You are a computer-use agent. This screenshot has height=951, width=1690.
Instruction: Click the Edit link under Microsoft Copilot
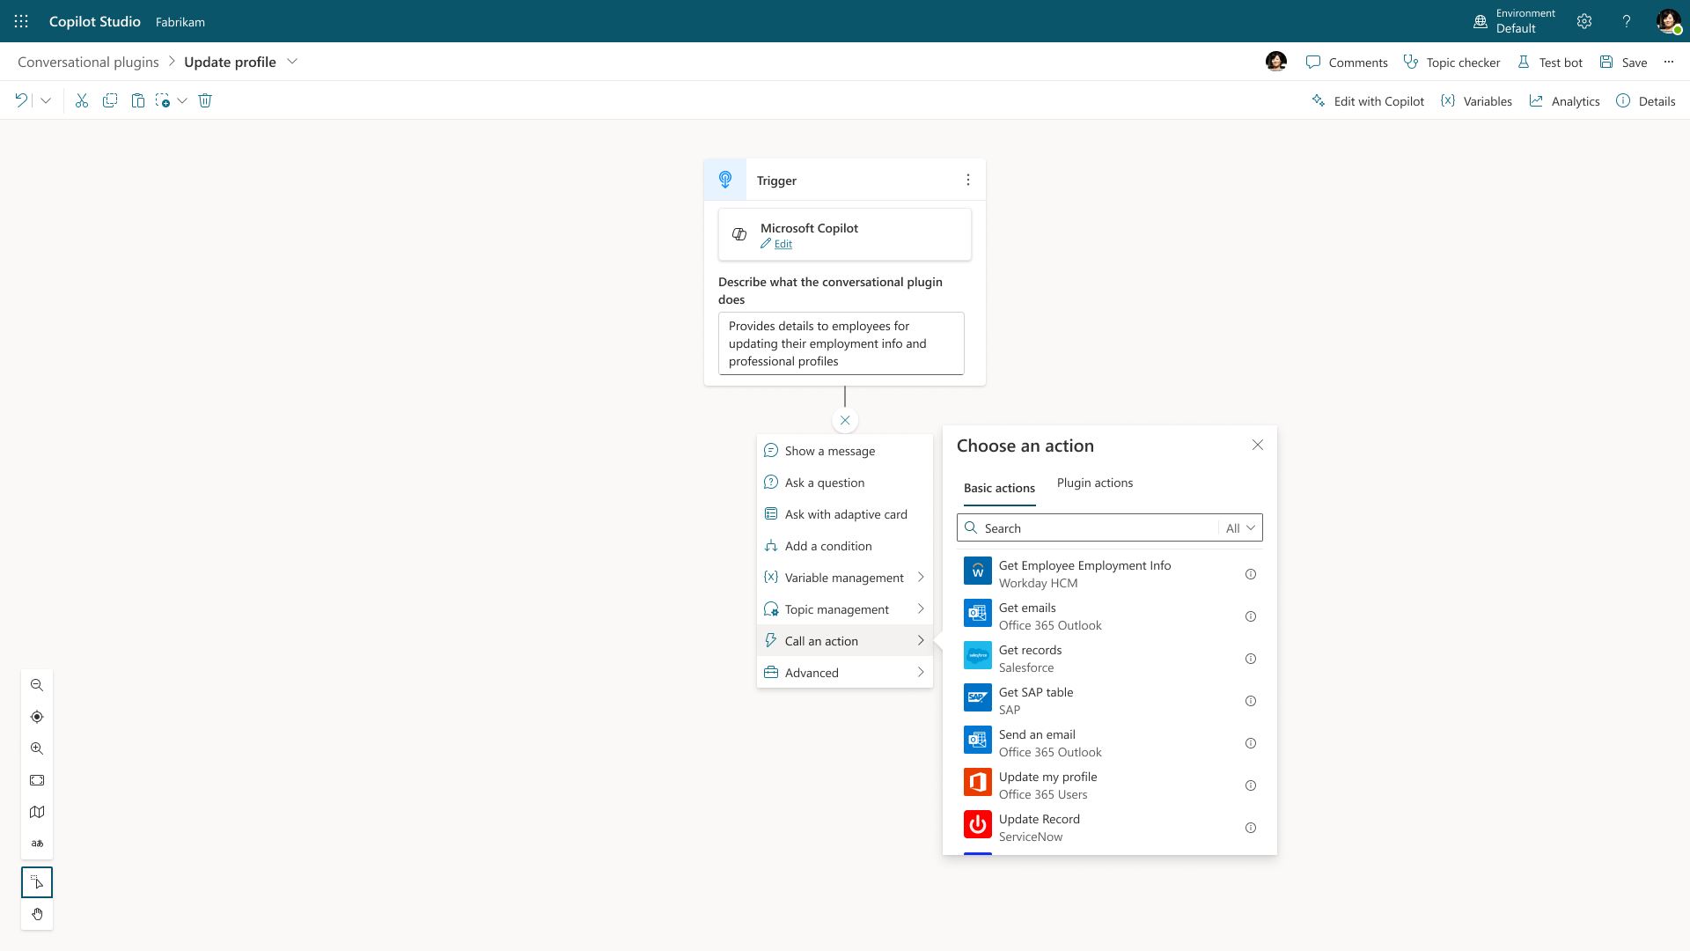[782, 244]
